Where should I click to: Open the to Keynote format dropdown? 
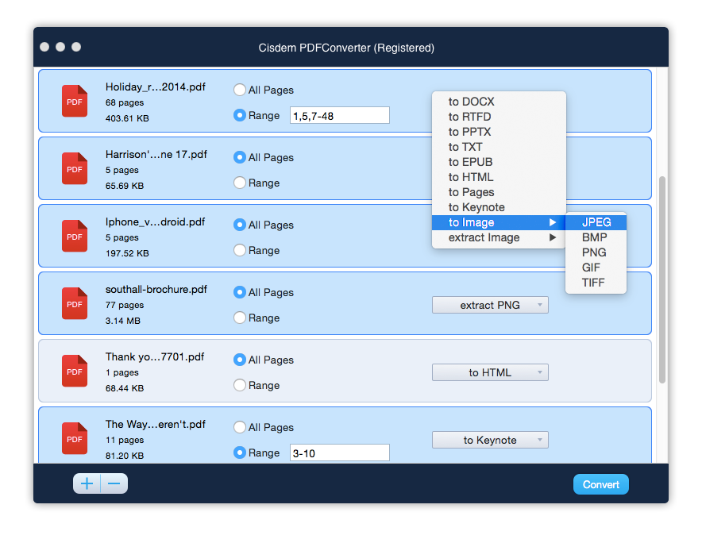[490, 441]
